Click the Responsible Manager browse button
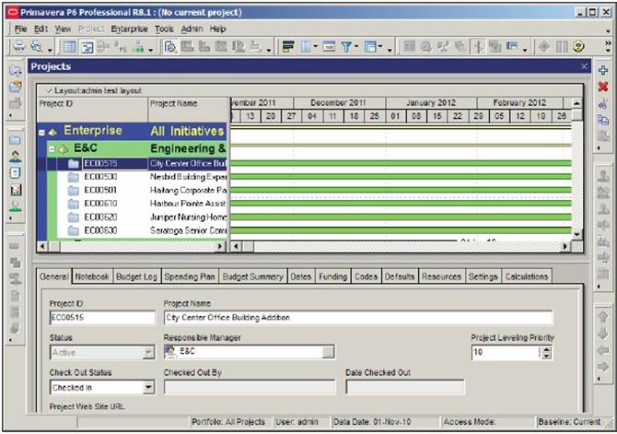This screenshot has height=434, width=617. click(x=328, y=352)
